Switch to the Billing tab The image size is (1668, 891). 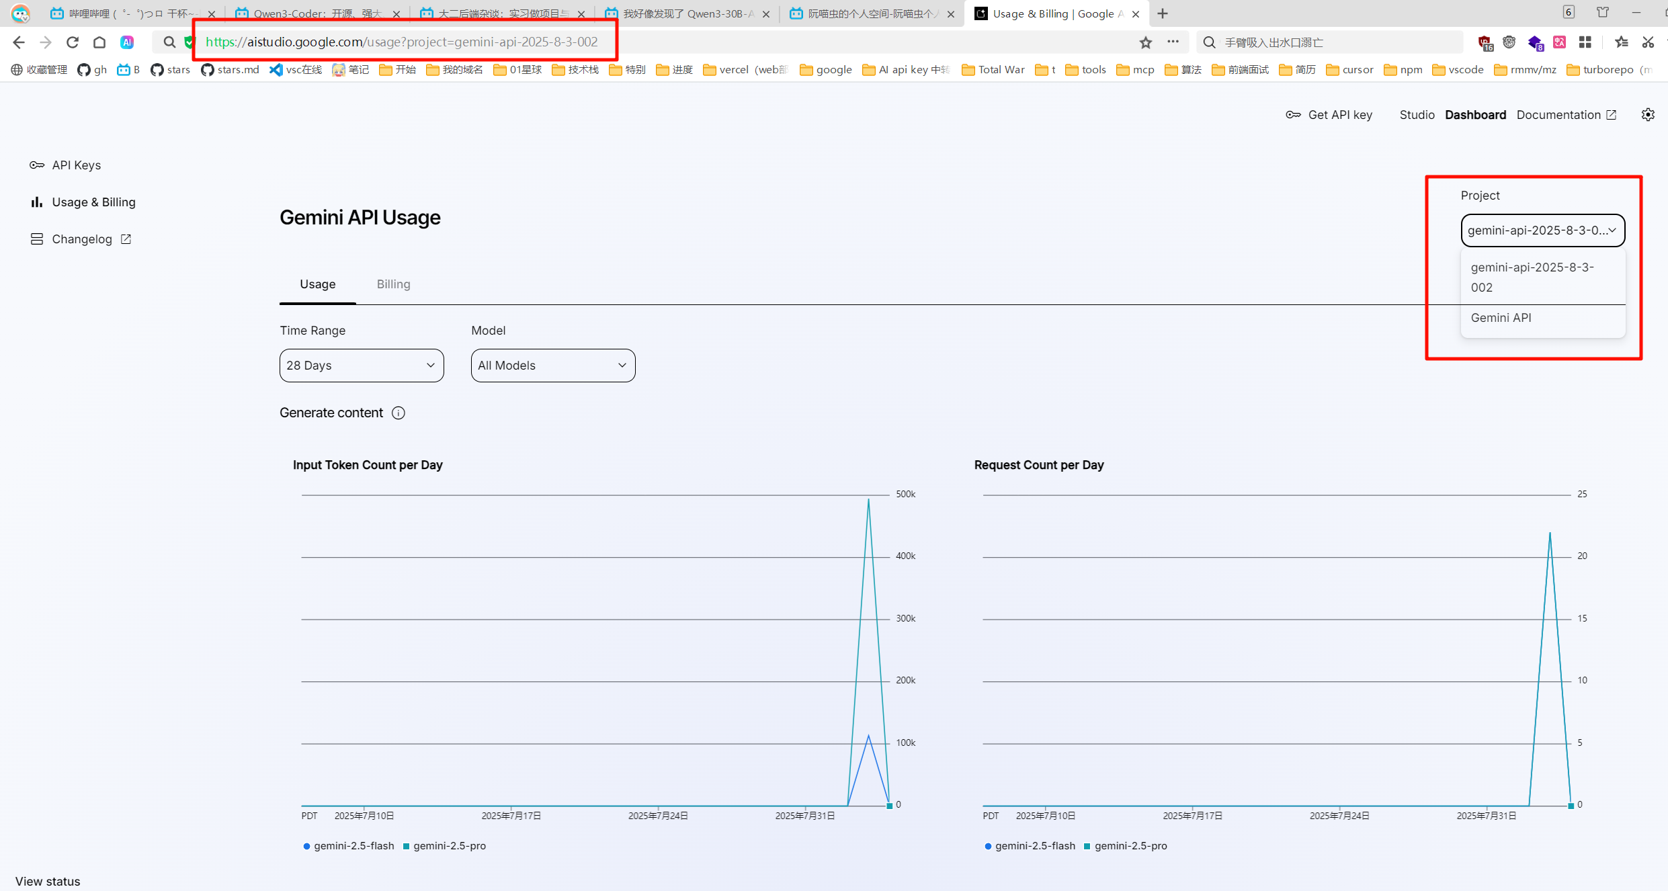click(394, 284)
